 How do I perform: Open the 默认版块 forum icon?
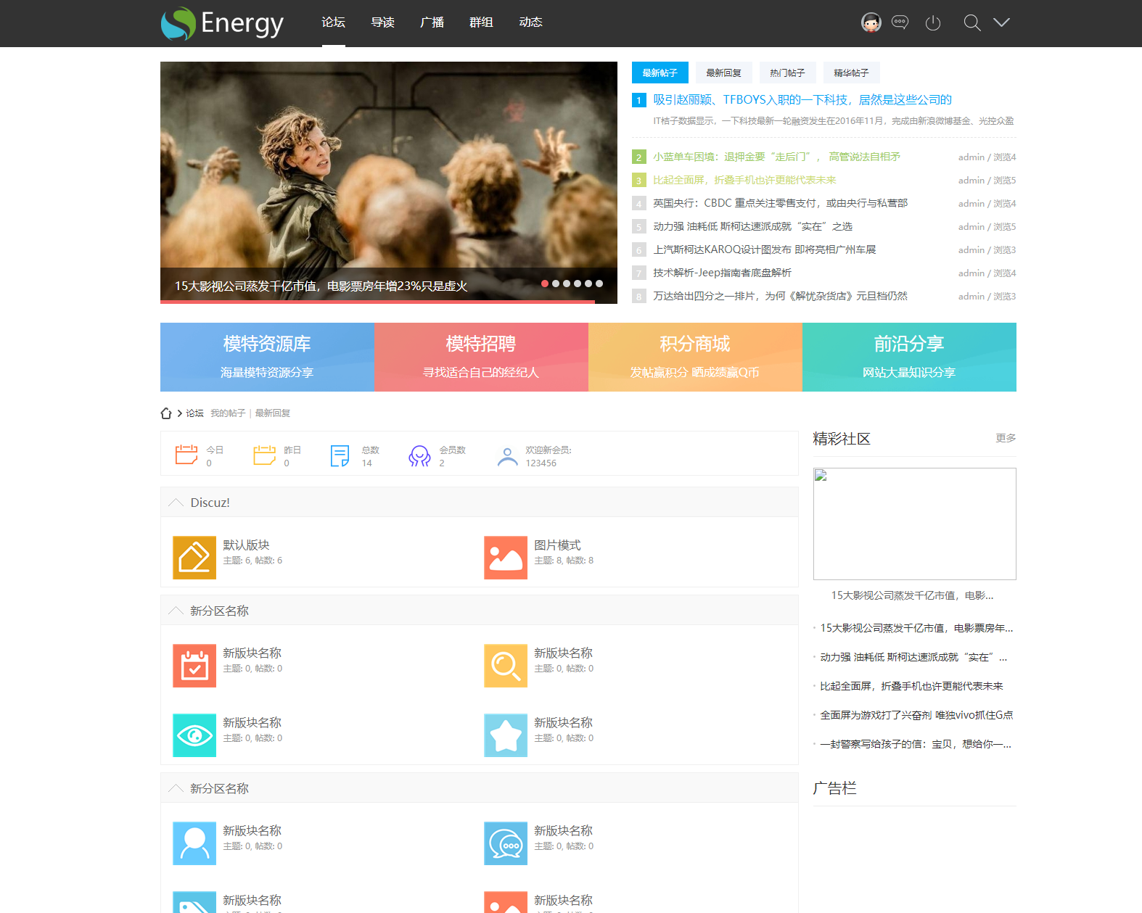(x=194, y=558)
